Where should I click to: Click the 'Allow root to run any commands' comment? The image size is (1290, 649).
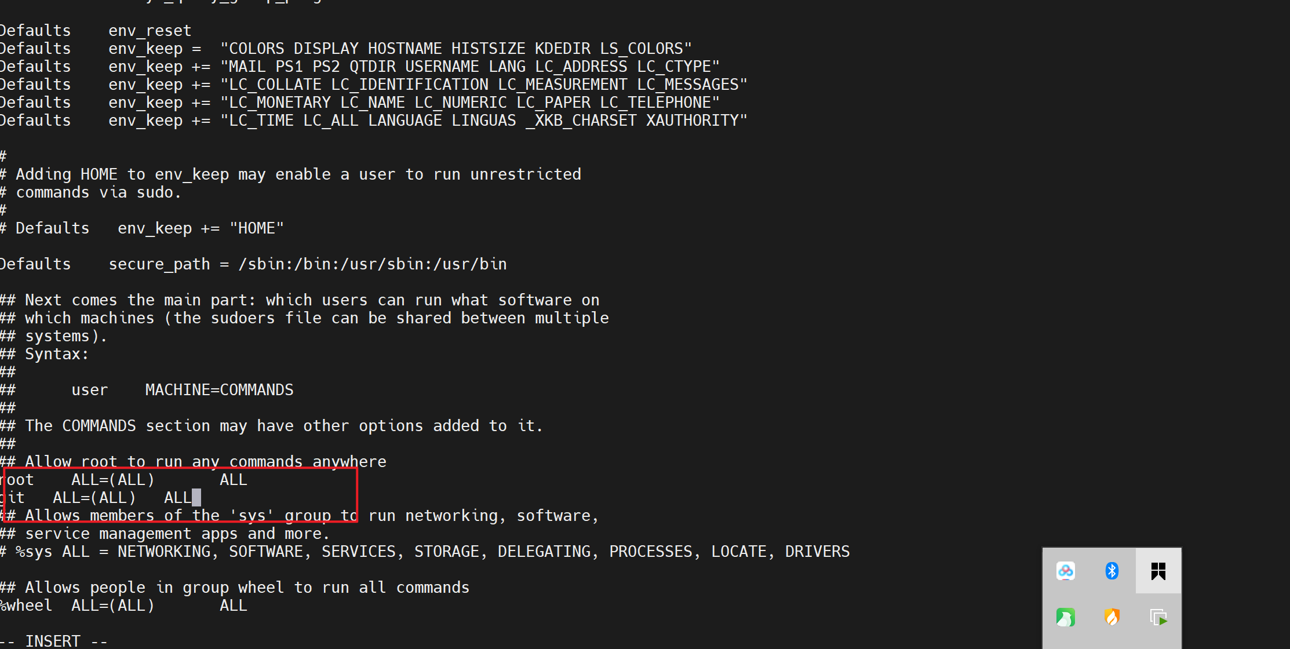194,462
